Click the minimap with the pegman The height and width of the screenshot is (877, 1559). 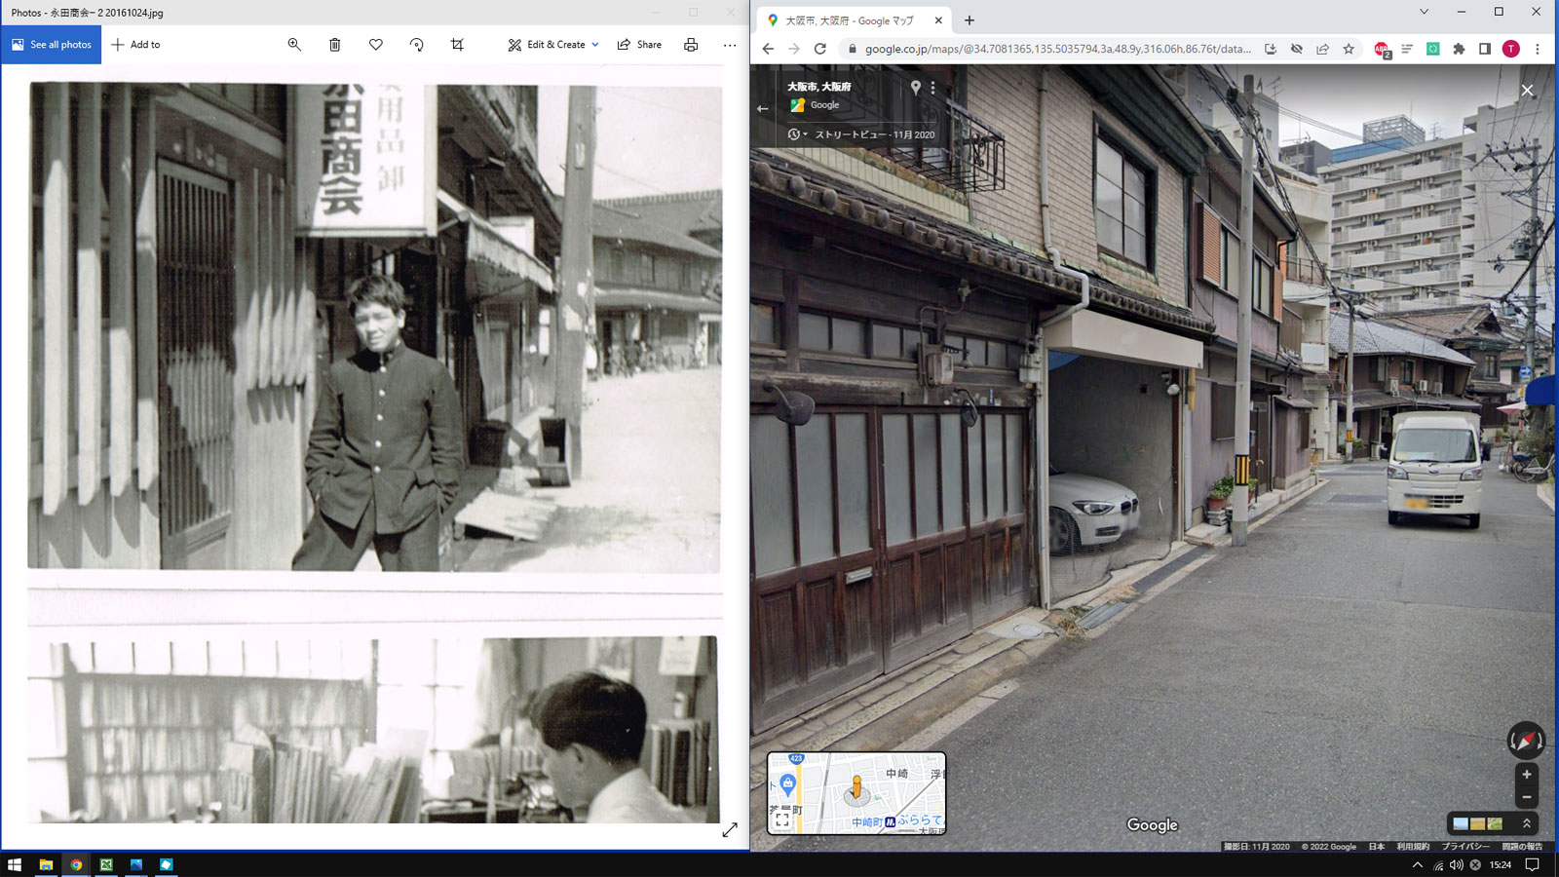pos(856,792)
